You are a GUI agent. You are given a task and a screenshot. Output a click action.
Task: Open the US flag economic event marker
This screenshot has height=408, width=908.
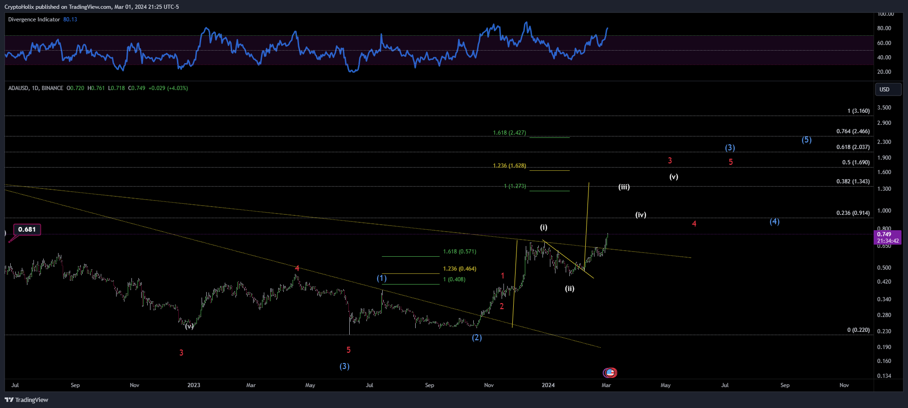610,372
